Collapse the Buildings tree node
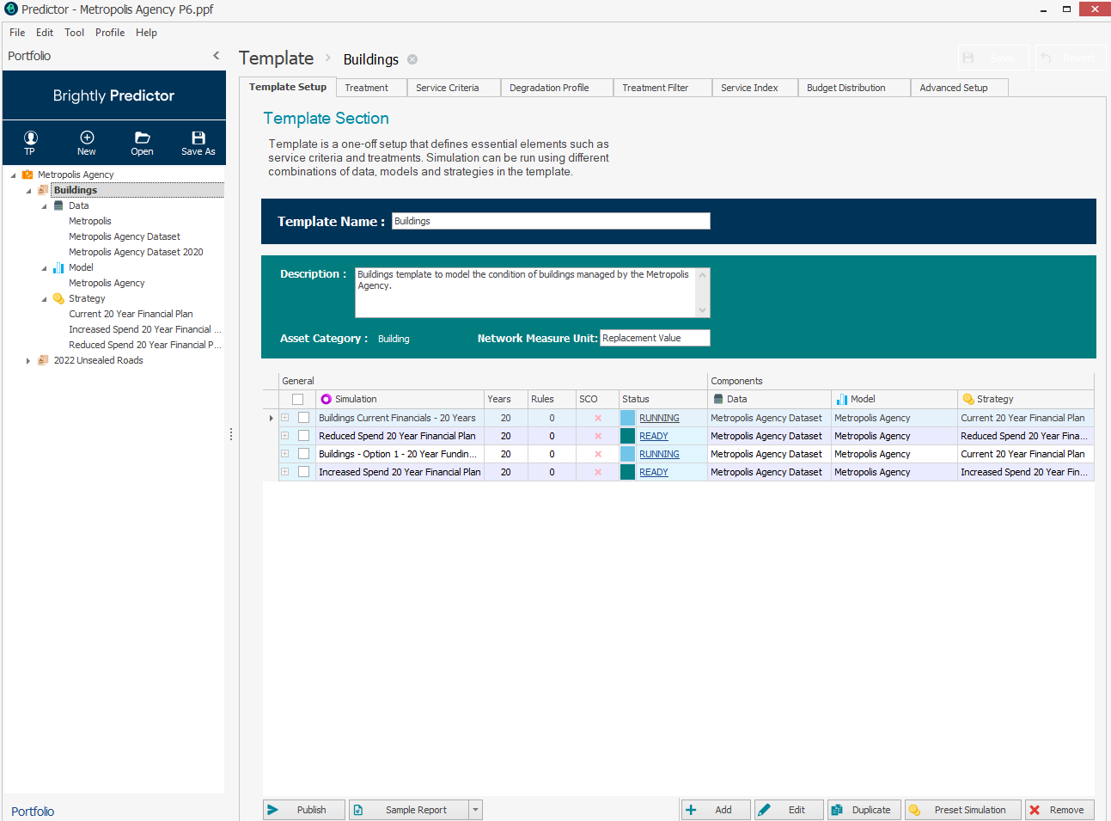1111x821 pixels. pyautogui.click(x=28, y=191)
